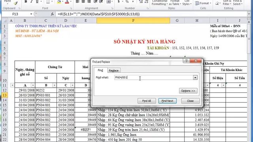Apply accounting currency ($) format

(x=119, y=2)
